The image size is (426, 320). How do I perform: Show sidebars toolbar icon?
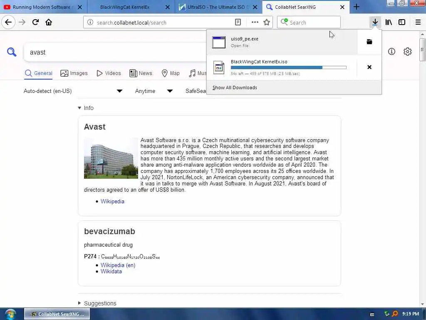click(x=402, y=22)
